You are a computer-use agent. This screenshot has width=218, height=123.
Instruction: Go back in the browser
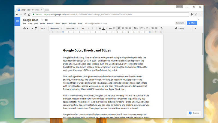tap(17, 14)
